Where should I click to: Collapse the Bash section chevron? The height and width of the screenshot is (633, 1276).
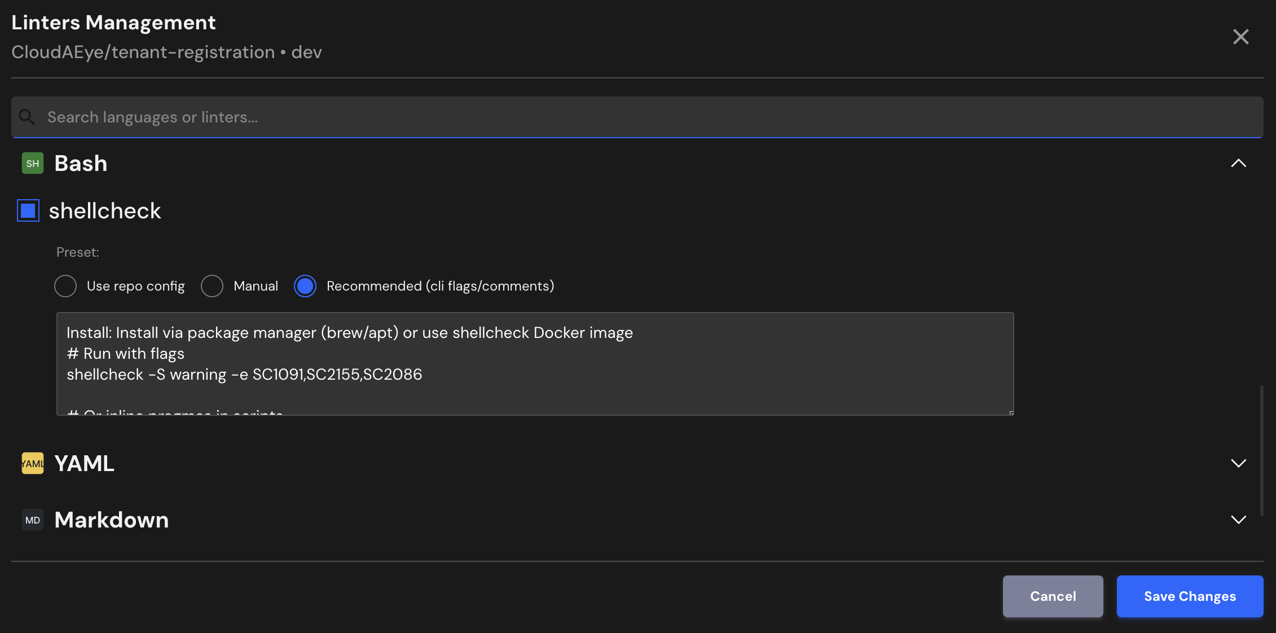[1238, 164]
